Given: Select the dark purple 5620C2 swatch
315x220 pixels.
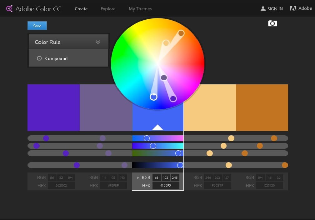Looking at the screenshot, I should pos(53,107).
